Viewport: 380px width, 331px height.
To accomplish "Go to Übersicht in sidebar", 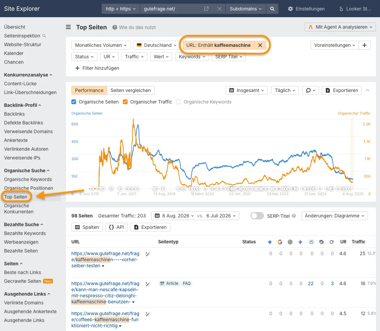I will [x=14, y=27].
